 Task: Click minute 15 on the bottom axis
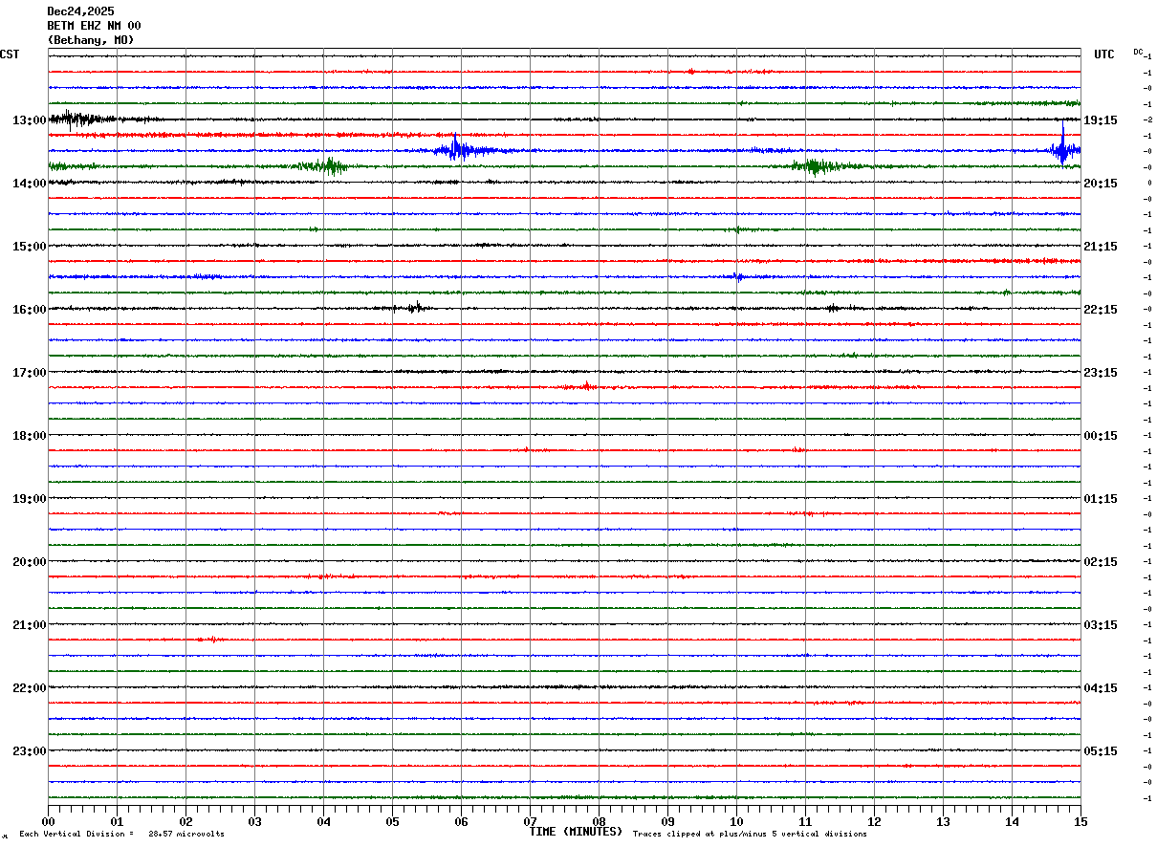point(1081,822)
